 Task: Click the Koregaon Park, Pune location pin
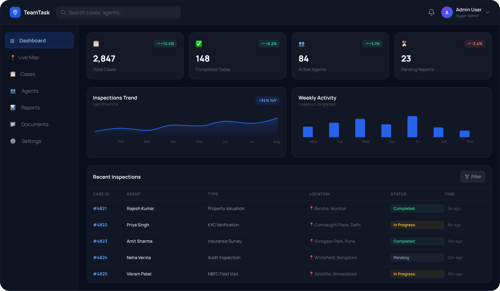coord(311,241)
